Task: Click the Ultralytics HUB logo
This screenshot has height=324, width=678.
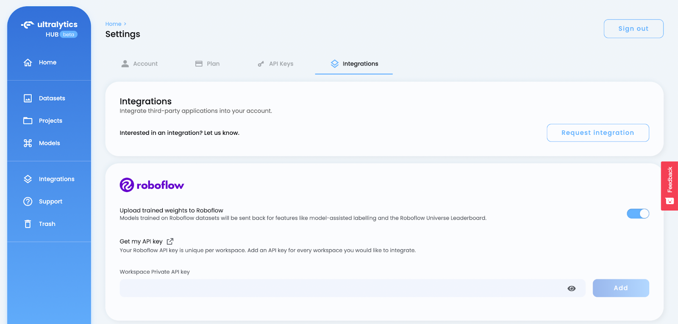Action: (x=50, y=29)
